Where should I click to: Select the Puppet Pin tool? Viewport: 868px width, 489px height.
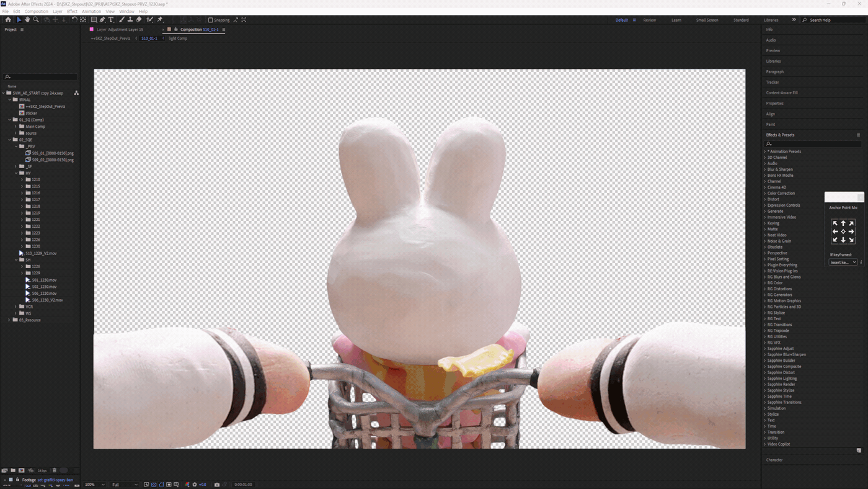click(159, 20)
